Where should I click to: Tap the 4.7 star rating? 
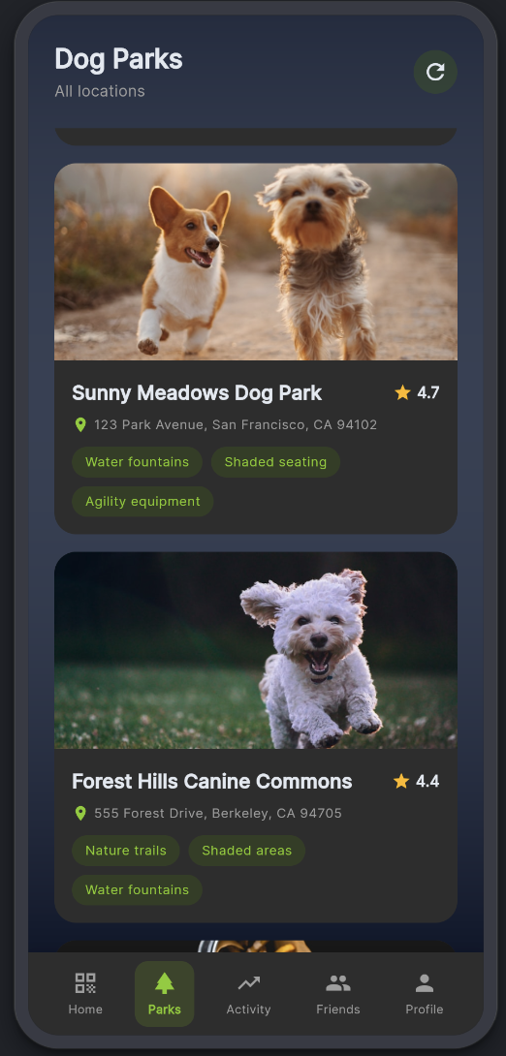[417, 392]
